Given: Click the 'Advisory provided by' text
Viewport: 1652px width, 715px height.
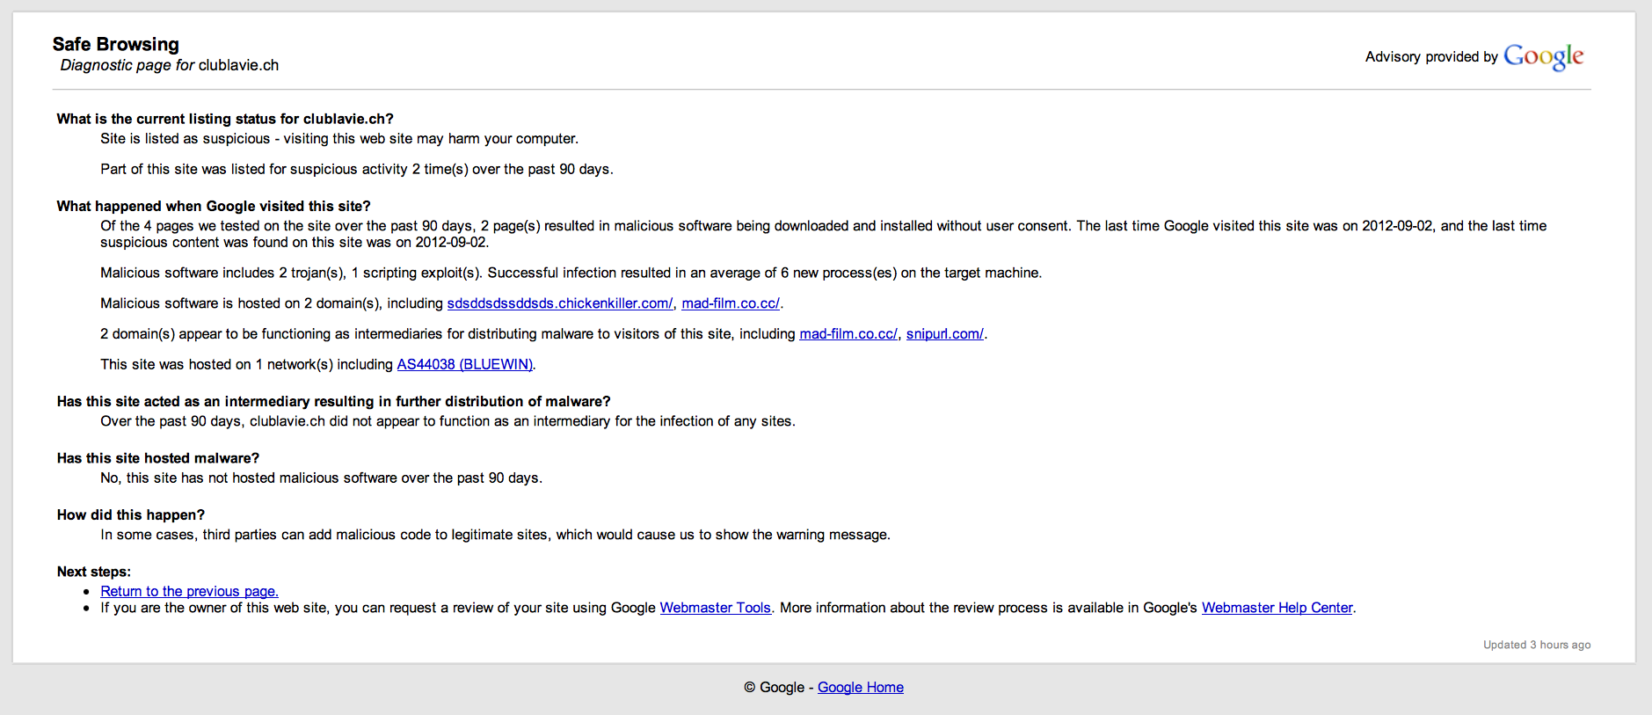Looking at the screenshot, I should 1430,57.
